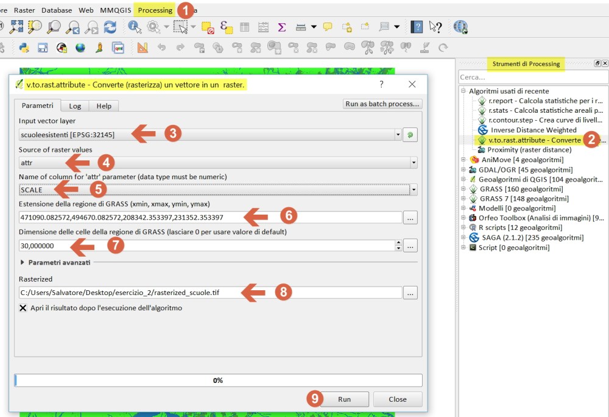Viewport: 609px width, 417px height.
Task: Toggle 'Apri il risultato dopo l'esecuzione' checkbox
Action: click(23, 308)
